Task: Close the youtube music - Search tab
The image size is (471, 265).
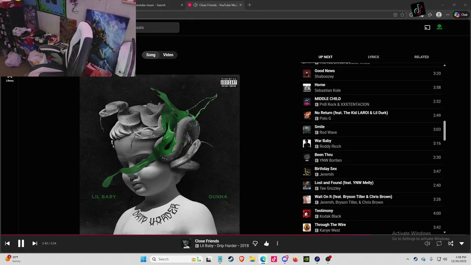Action: coord(182,5)
